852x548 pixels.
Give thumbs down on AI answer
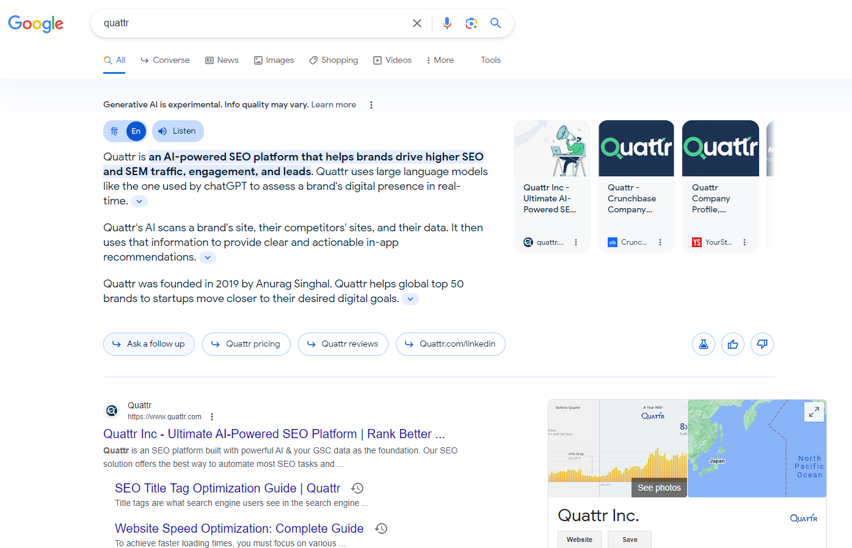tap(762, 344)
